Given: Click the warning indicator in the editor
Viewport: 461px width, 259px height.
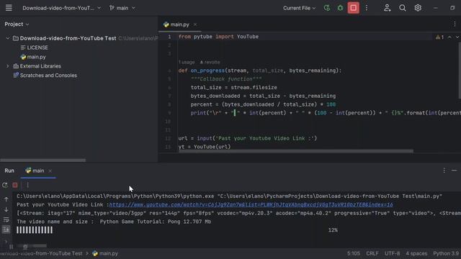Looking at the screenshot, I should click(440, 37).
